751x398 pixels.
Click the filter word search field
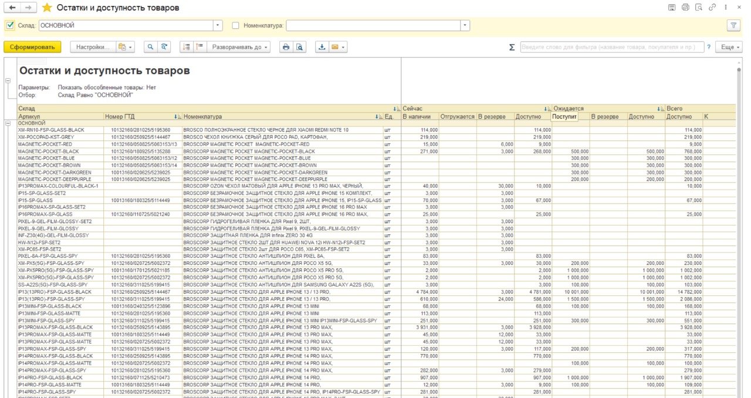point(611,47)
